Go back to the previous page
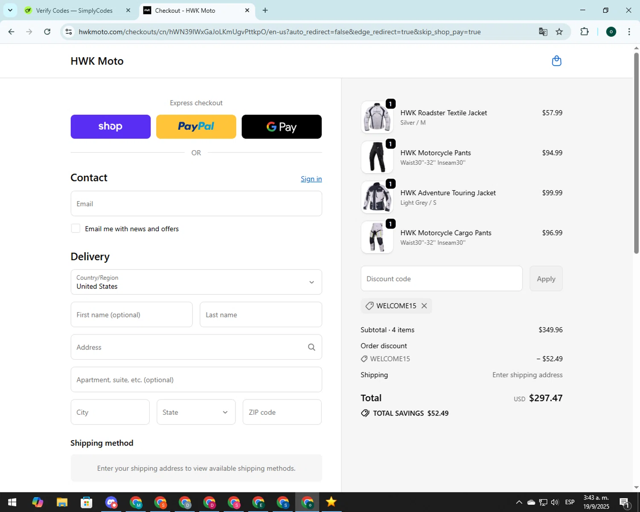The width and height of the screenshot is (640, 512). 12,32
